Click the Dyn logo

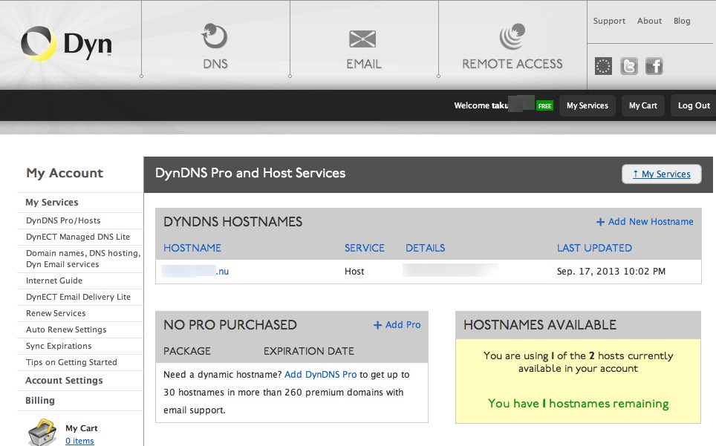(x=67, y=44)
